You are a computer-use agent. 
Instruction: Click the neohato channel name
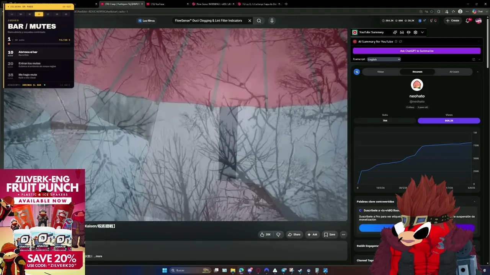tap(417, 96)
